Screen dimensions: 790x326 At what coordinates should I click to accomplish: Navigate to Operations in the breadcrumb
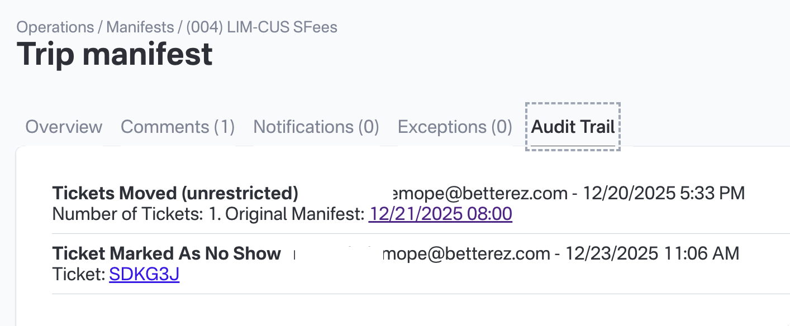click(55, 27)
